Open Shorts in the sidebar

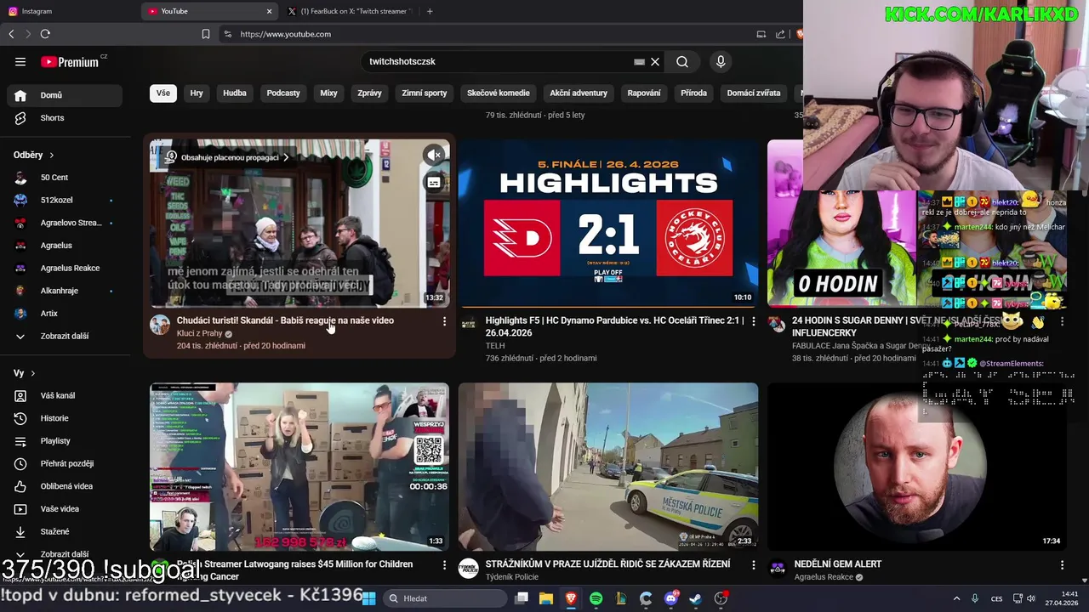[65, 118]
